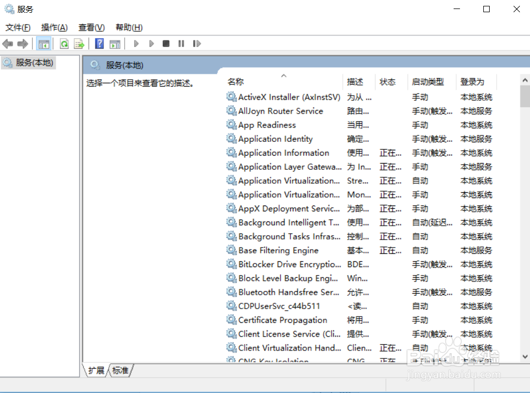Open the Help question mark icon
The image size is (530, 393).
[x=99, y=44]
